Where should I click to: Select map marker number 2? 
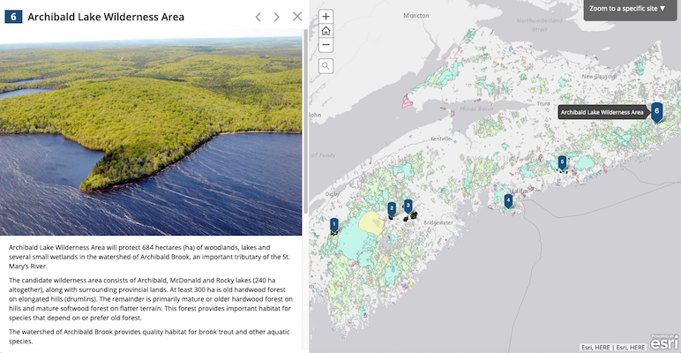tap(391, 209)
